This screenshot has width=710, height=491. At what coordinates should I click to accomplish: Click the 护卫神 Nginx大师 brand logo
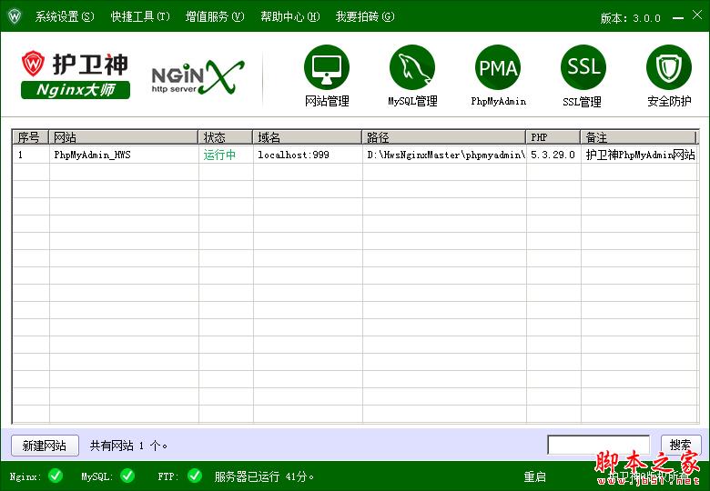coord(76,75)
